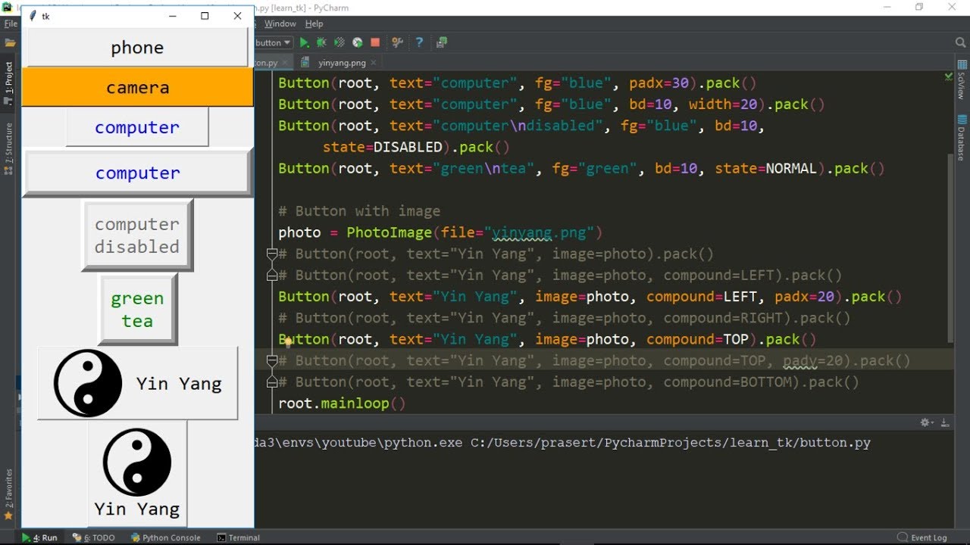Open settings via the wrench icon
The image size is (970, 545).
[396, 43]
